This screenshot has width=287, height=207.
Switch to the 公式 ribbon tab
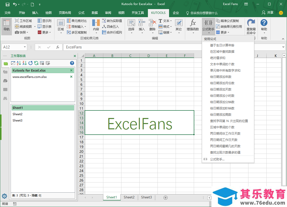[x=81, y=13]
